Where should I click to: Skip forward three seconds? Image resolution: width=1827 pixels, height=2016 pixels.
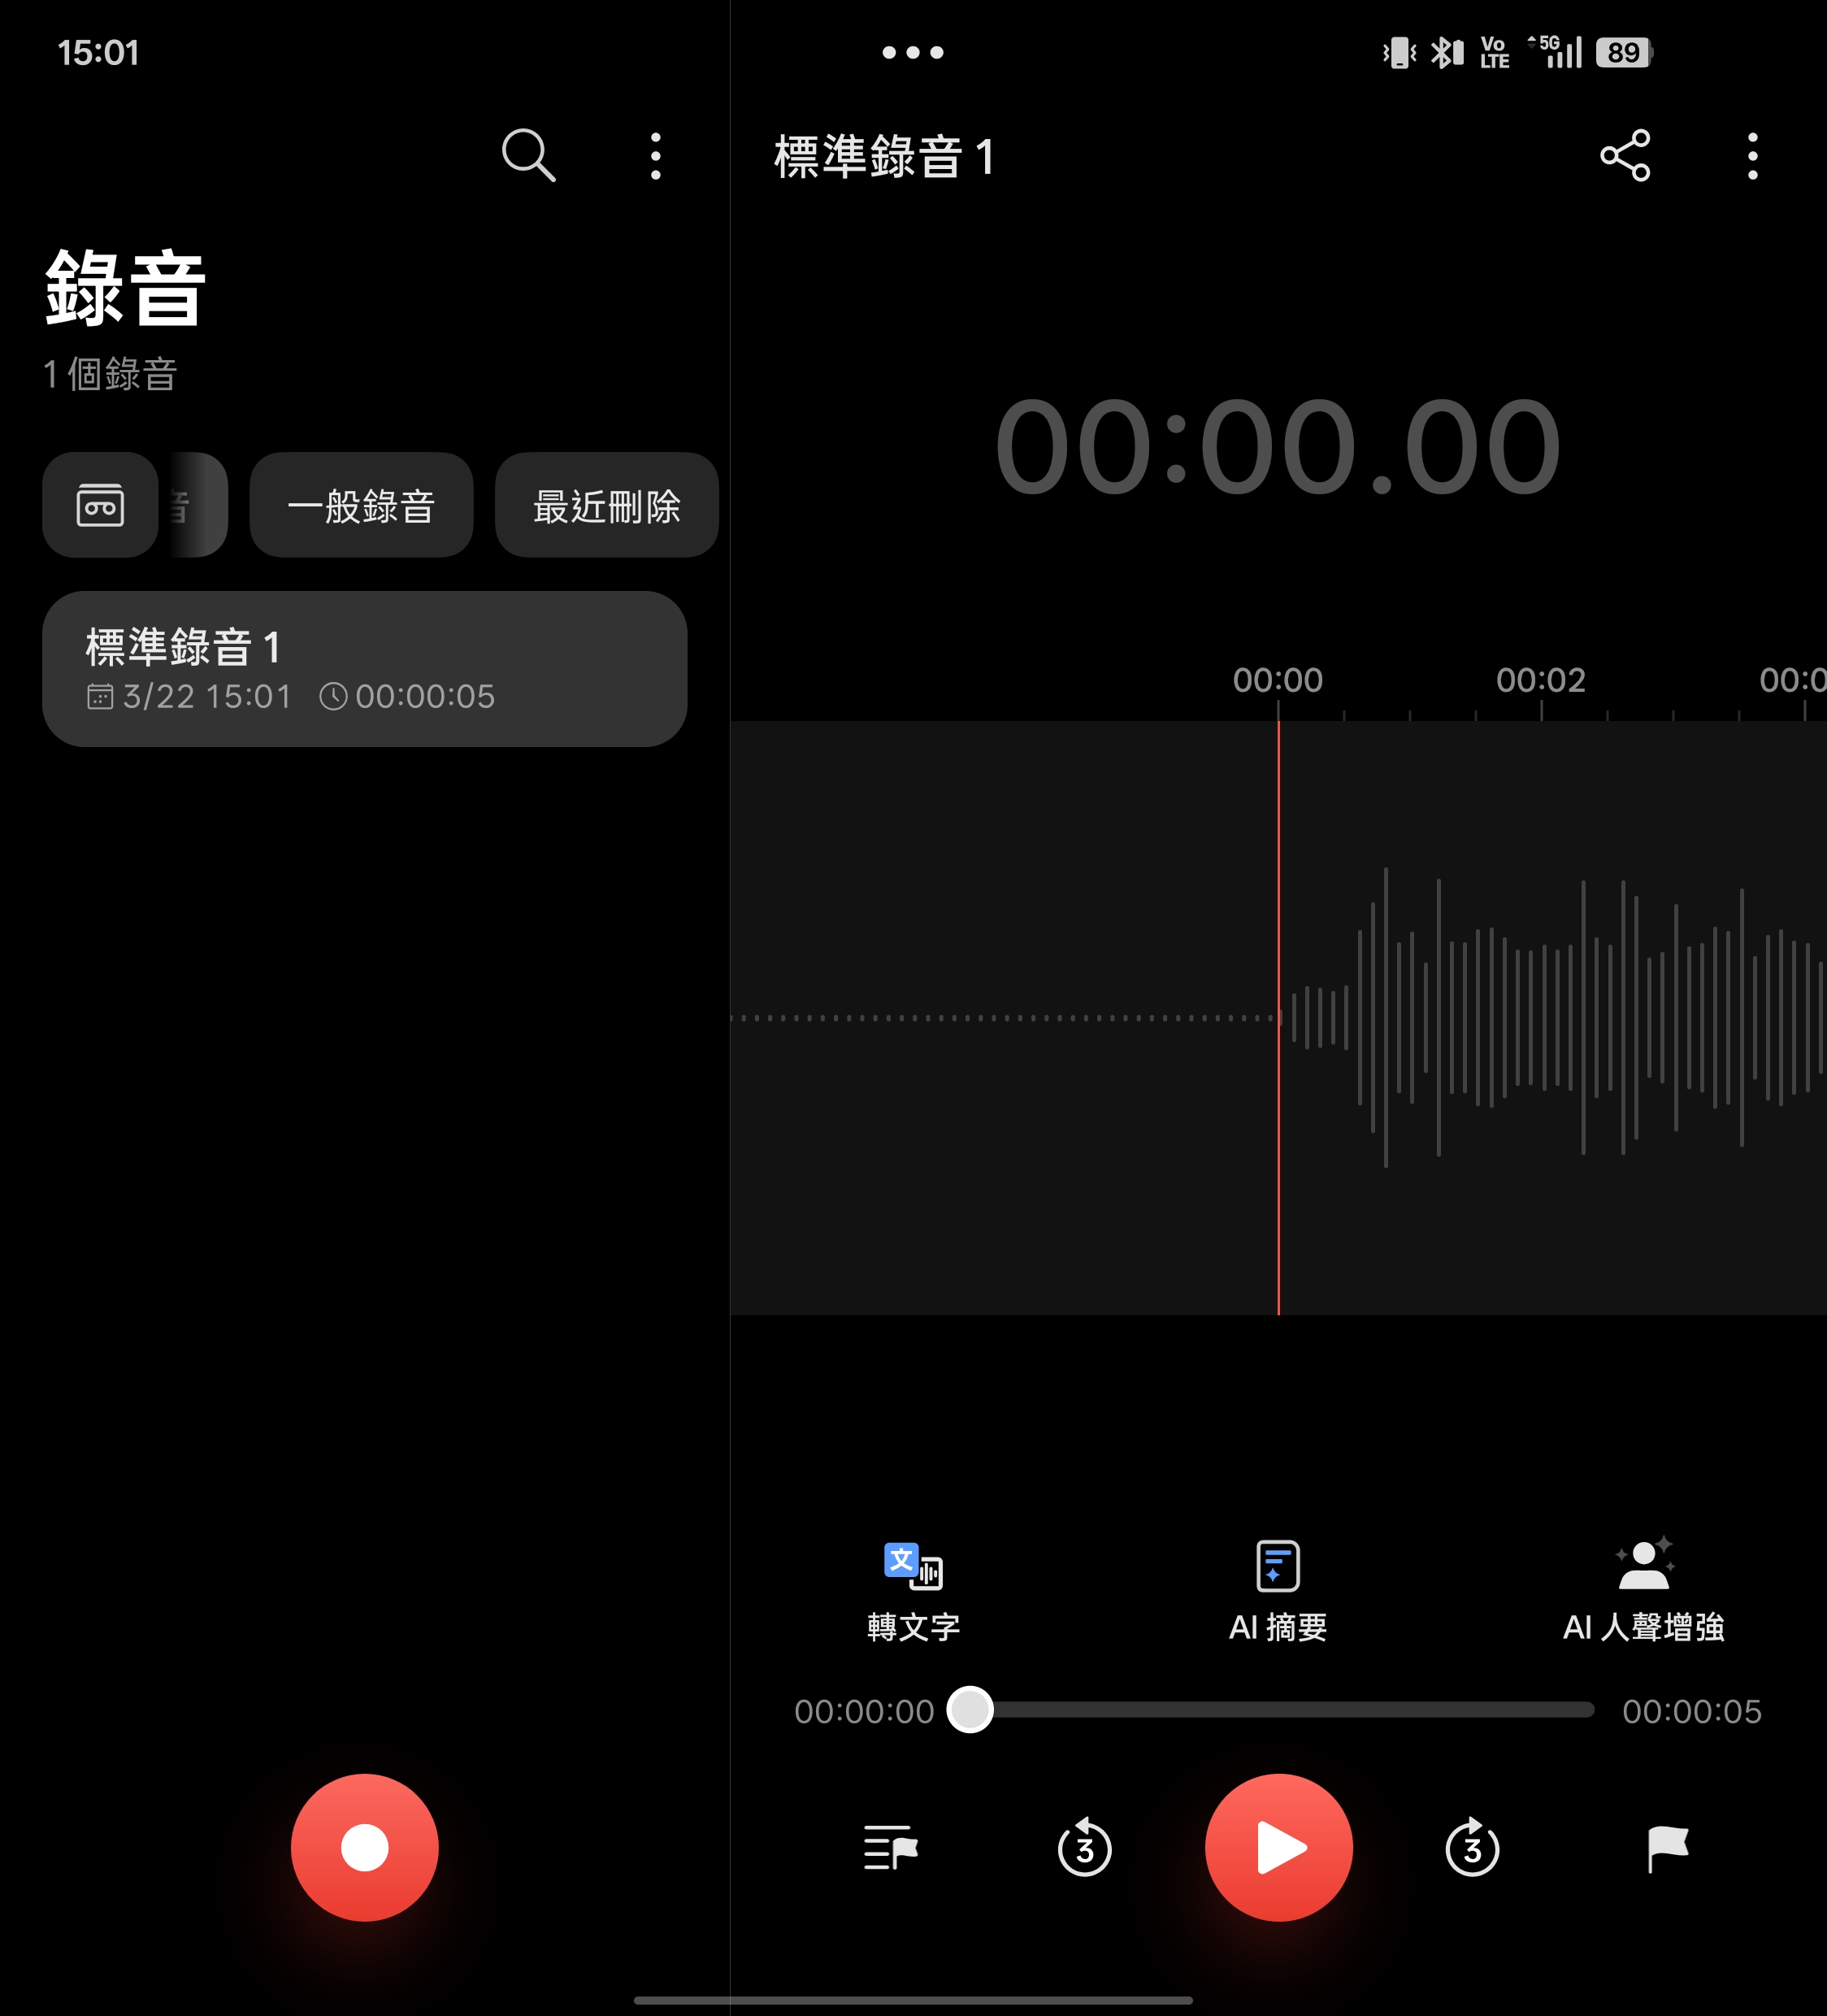click(x=1472, y=1848)
